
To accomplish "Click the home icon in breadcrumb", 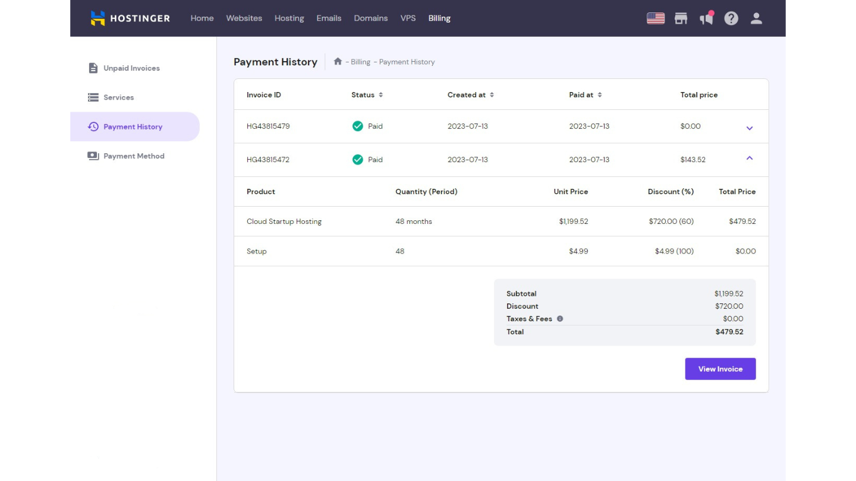I will [x=338, y=62].
